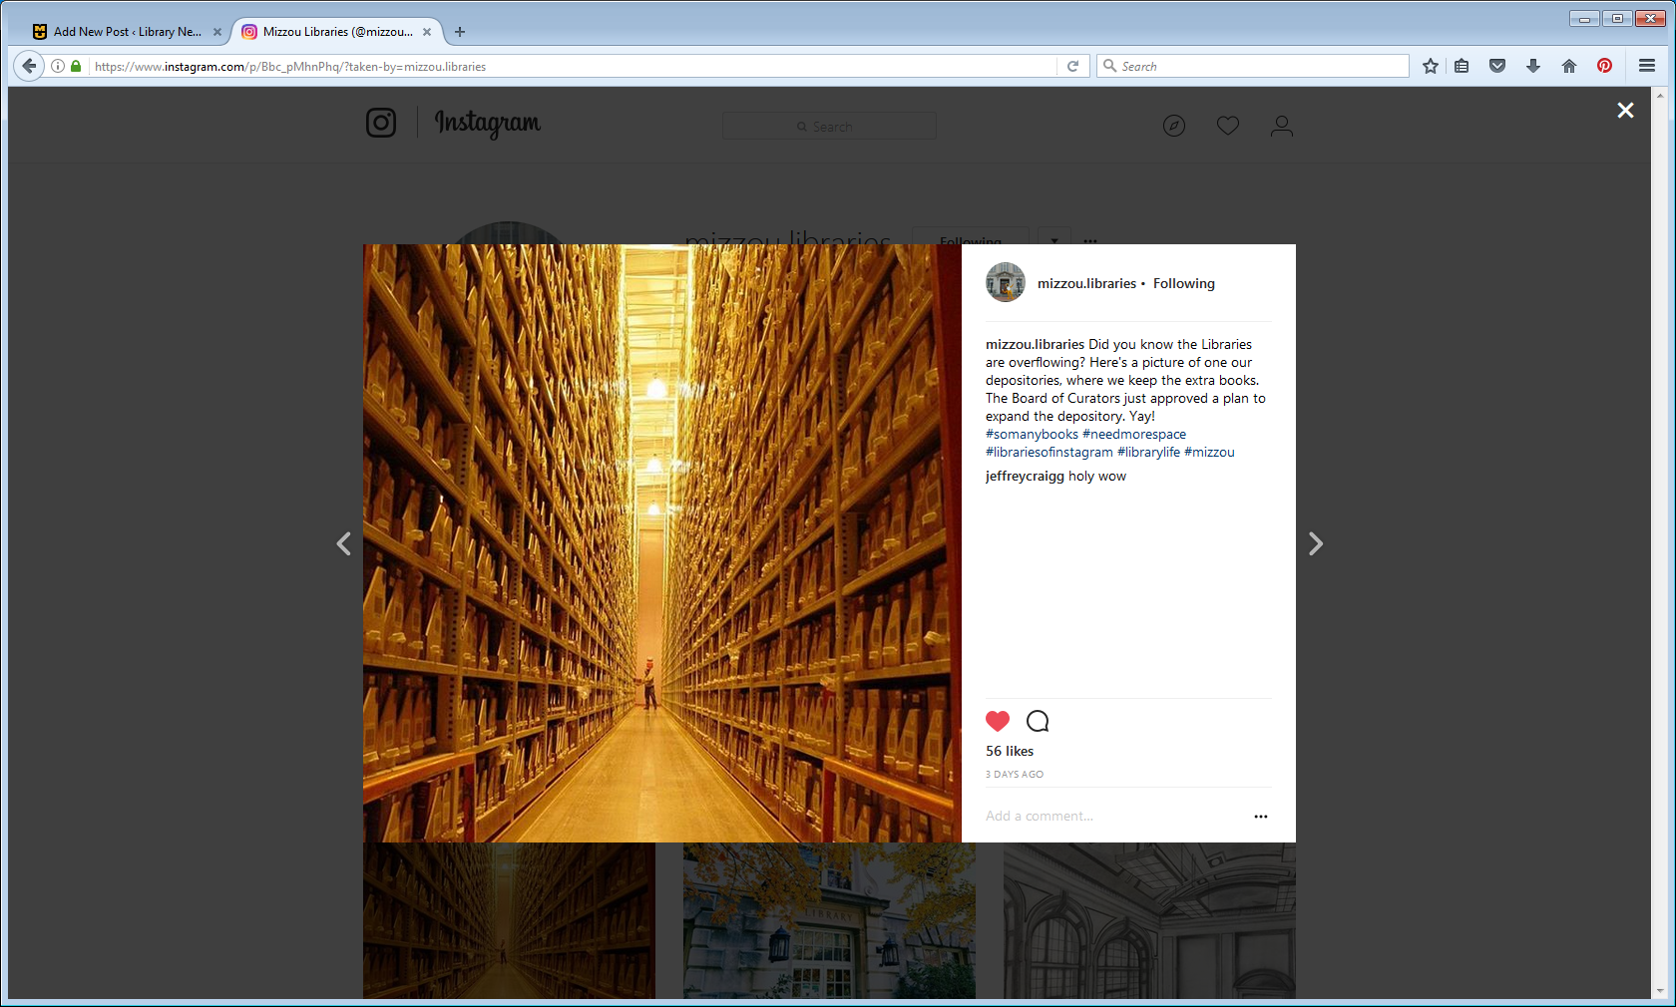Image resolution: width=1676 pixels, height=1007 pixels.
Task: Open the #librariesofinstagram hashtag link
Action: click(1048, 452)
